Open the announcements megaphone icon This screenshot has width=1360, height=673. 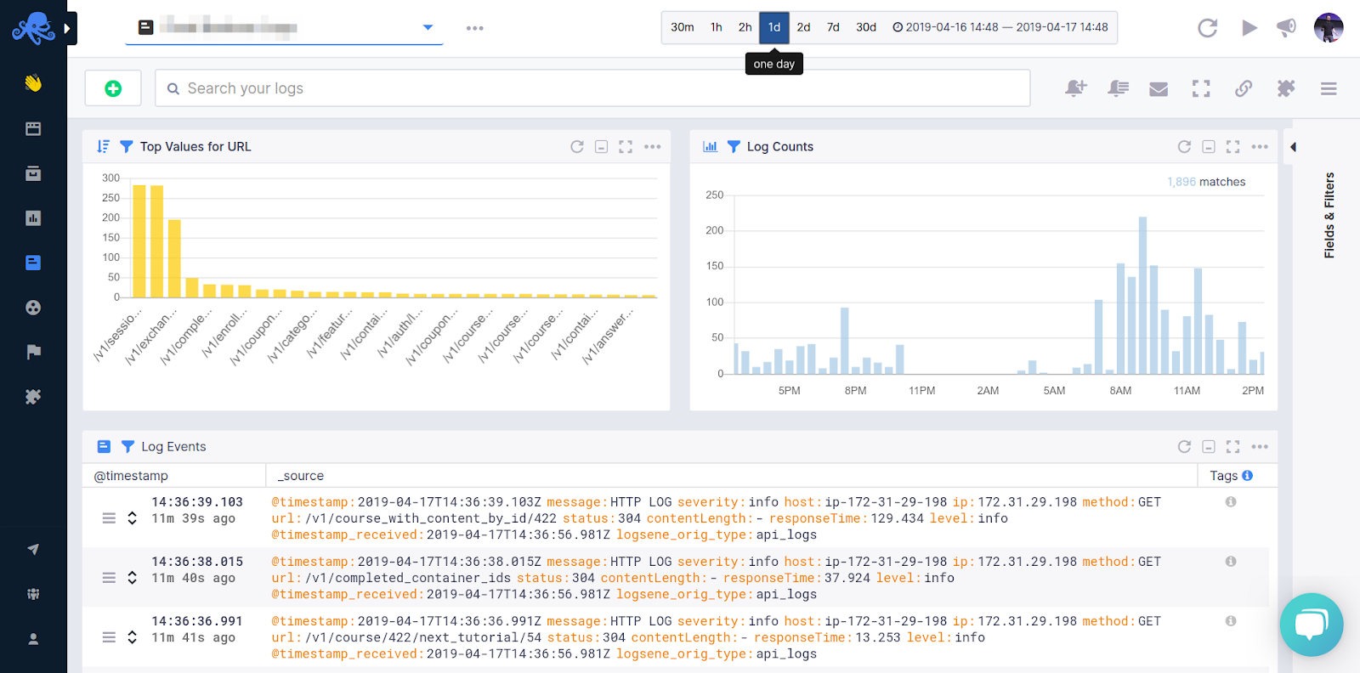[x=1286, y=28]
